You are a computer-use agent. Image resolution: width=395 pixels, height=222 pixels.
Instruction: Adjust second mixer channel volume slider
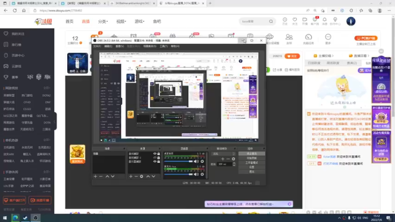click(178, 174)
